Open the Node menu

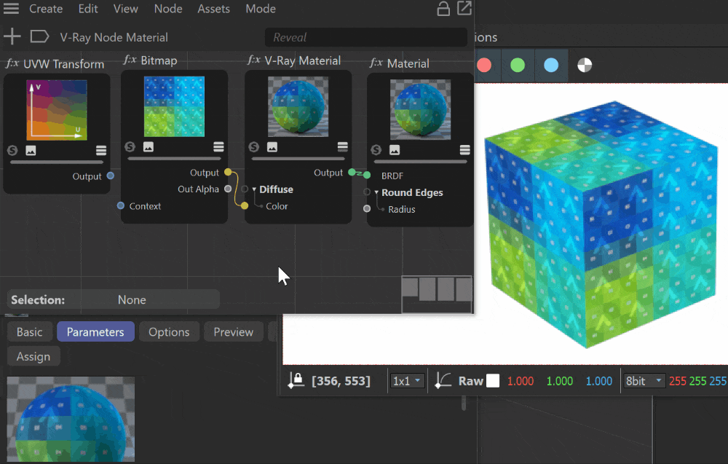168,8
